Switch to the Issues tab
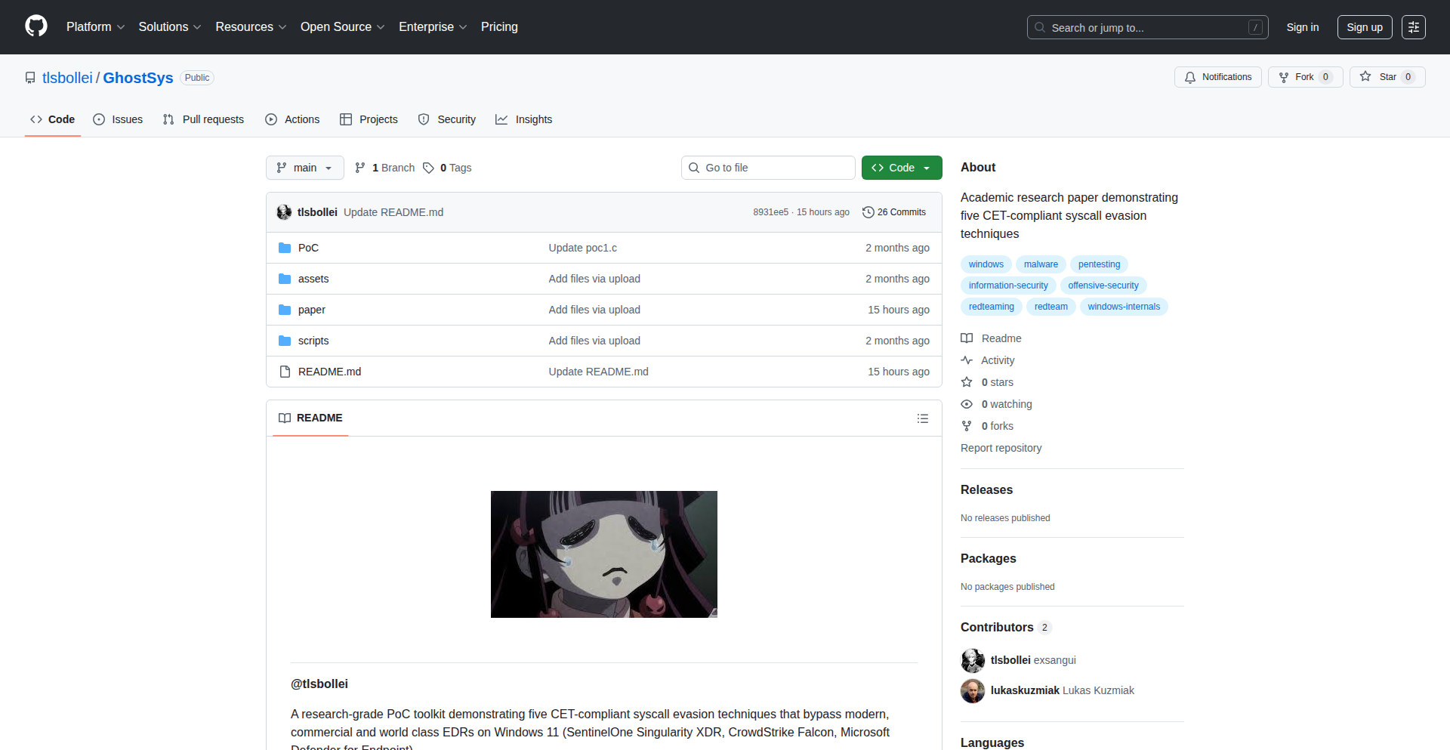 click(x=118, y=119)
